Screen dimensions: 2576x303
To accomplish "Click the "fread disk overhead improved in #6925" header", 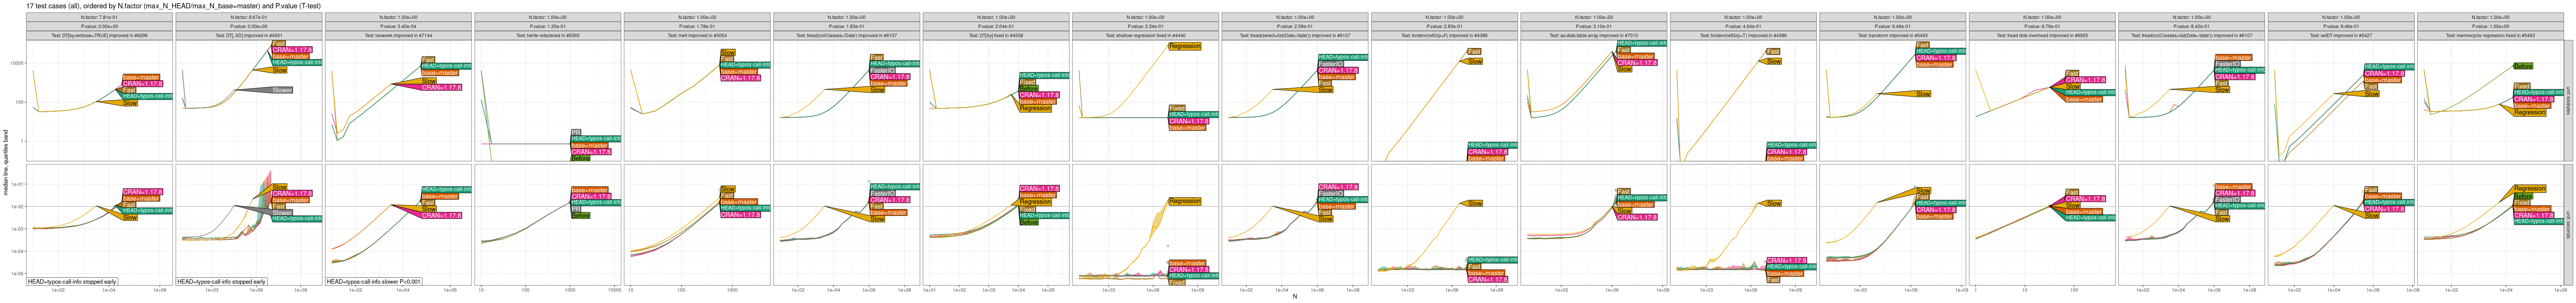I will (x=2042, y=35).
